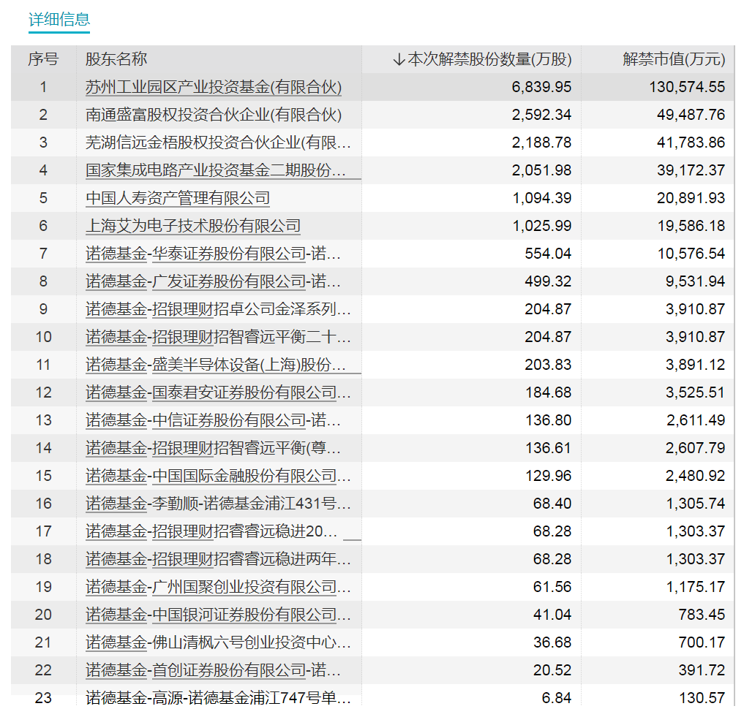Click market value cell 20,891.93
The image size is (744, 717).
click(691, 198)
